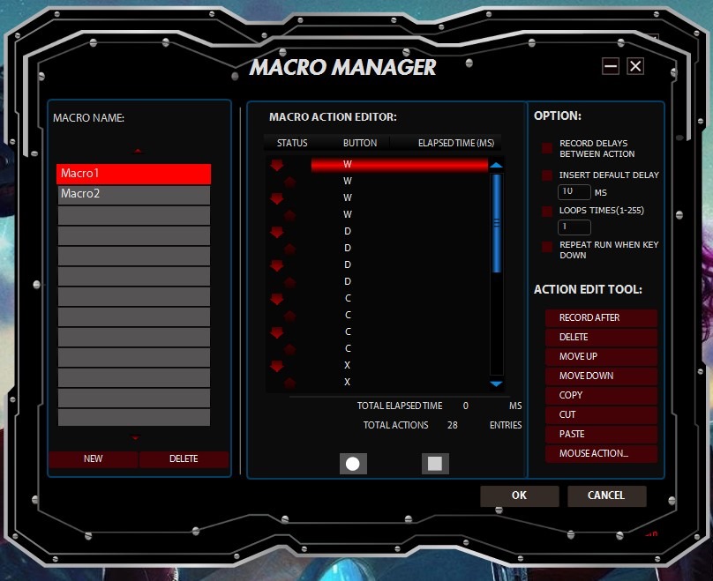The image size is (713, 581).
Task: Click RECORD AFTER in action edit tool
Action: click(601, 318)
